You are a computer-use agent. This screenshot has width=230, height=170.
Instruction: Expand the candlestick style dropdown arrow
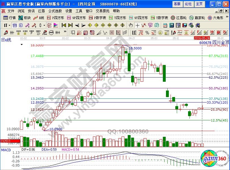coord(44,25)
